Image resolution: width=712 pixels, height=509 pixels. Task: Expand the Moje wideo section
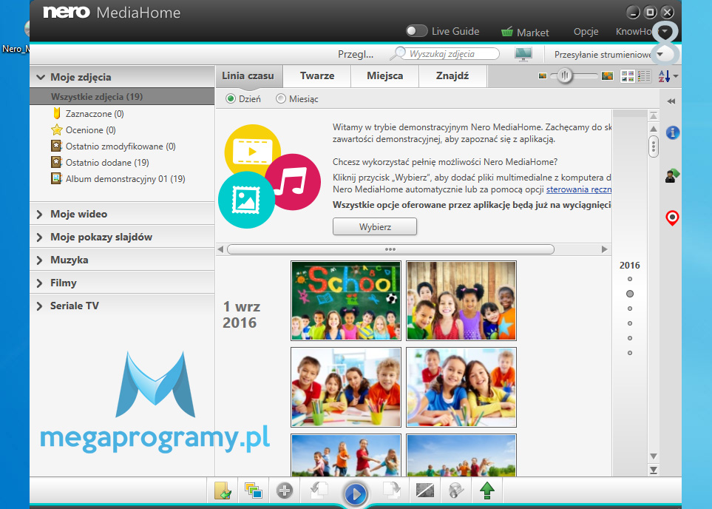(39, 214)
